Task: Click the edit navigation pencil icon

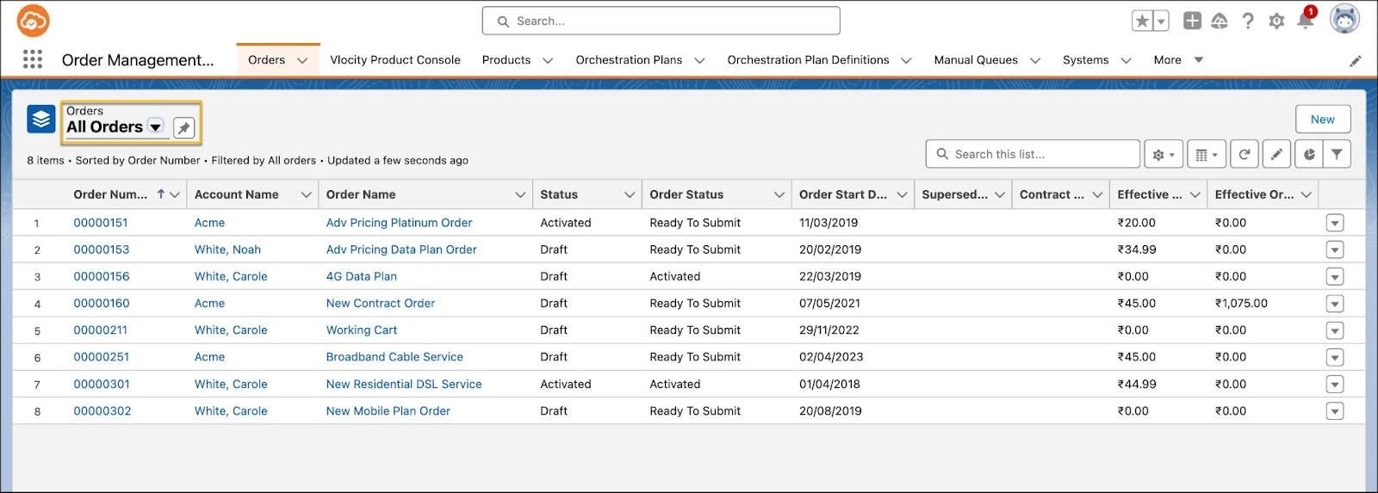Action: pos(1355,60)
